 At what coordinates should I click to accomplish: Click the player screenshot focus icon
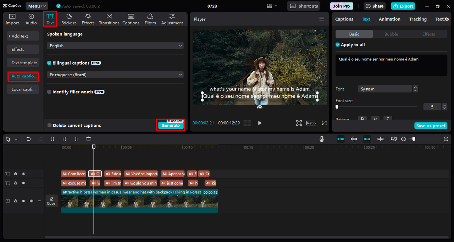299,123
